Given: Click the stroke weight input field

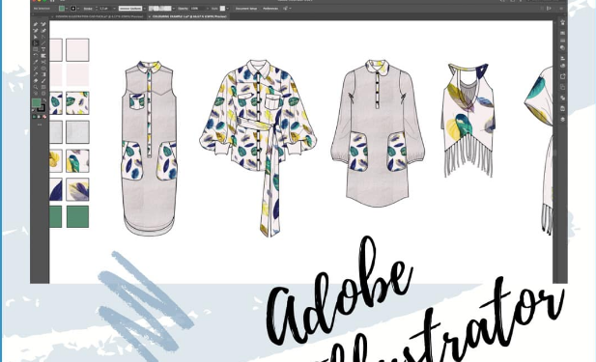Looking at the screenshot, I should [105, 9].
